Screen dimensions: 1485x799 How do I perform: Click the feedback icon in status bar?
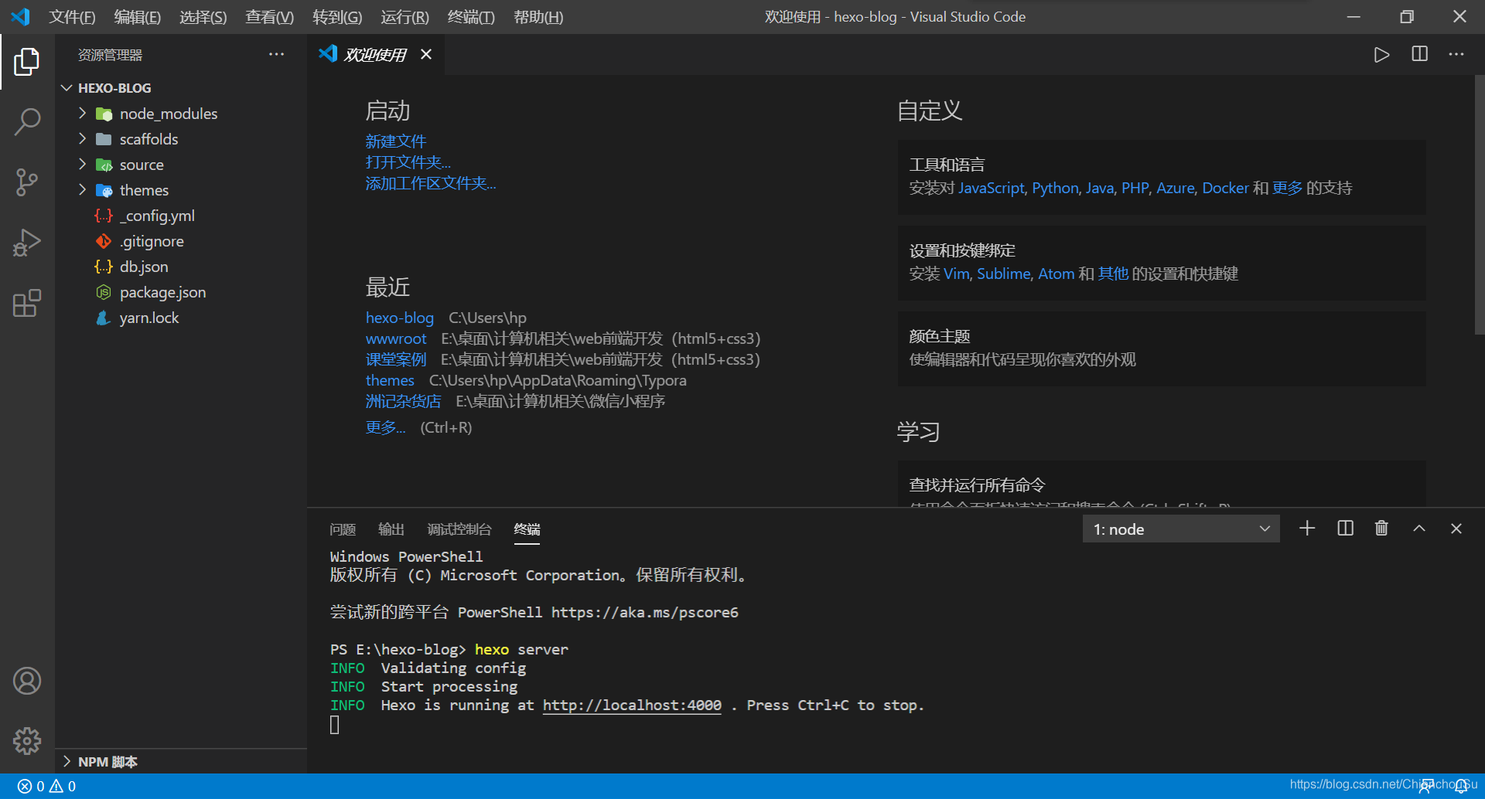(1425, 786)
